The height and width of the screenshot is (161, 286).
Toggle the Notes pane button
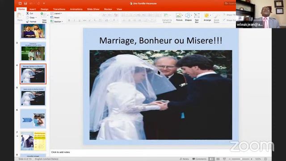pyautogui.click(x=184, y=159)
